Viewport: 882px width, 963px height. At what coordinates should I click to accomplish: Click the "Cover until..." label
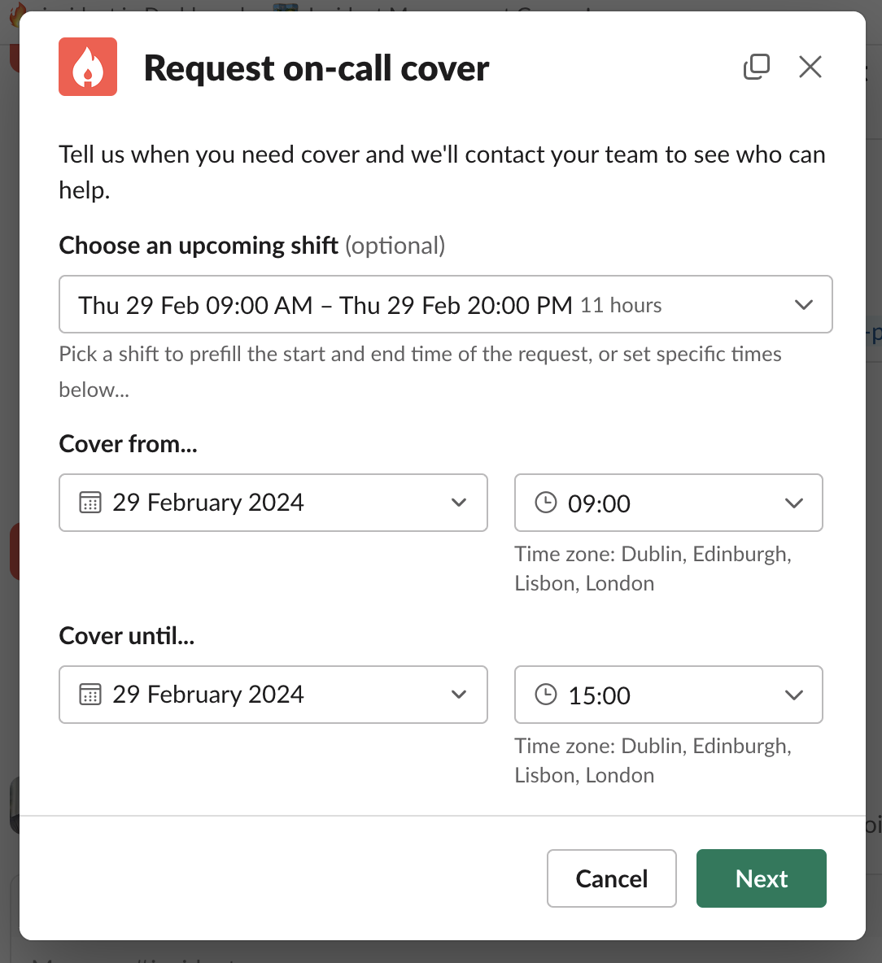(127, 636)
